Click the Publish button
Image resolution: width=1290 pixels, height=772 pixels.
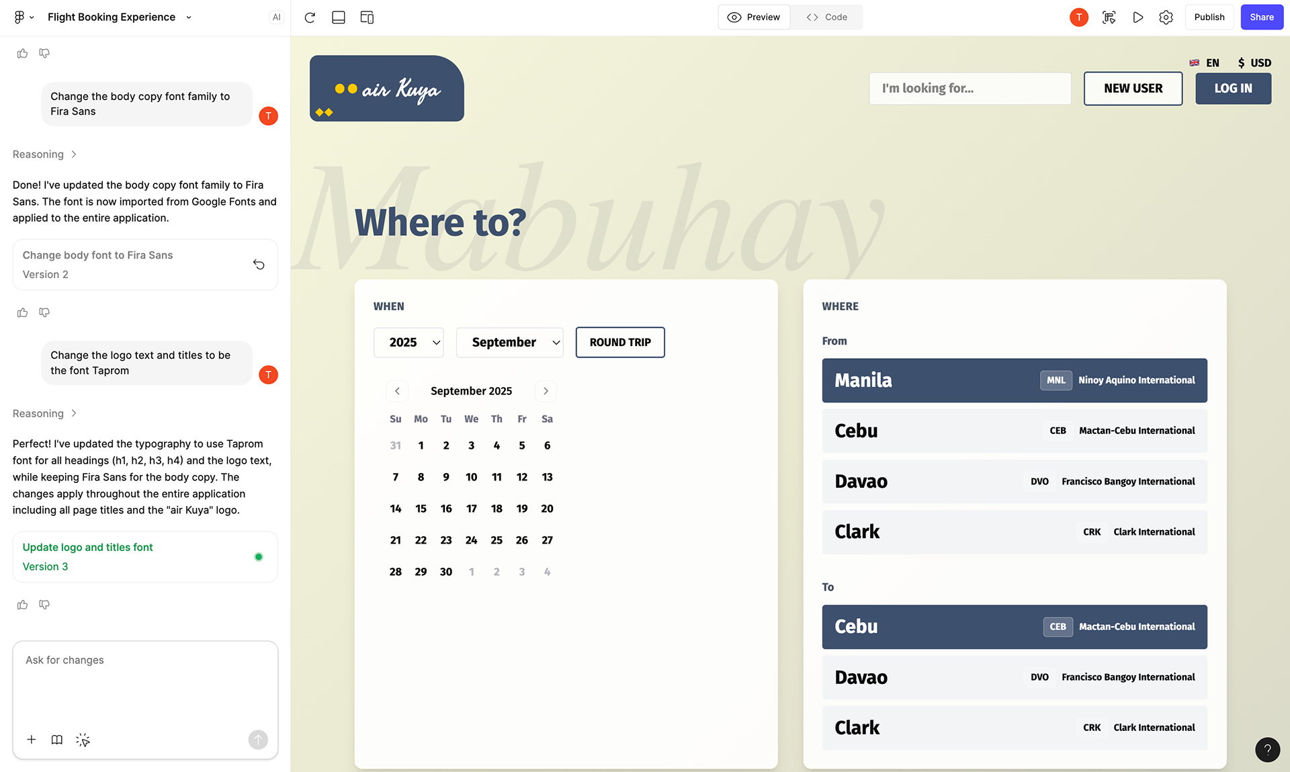1209,17
